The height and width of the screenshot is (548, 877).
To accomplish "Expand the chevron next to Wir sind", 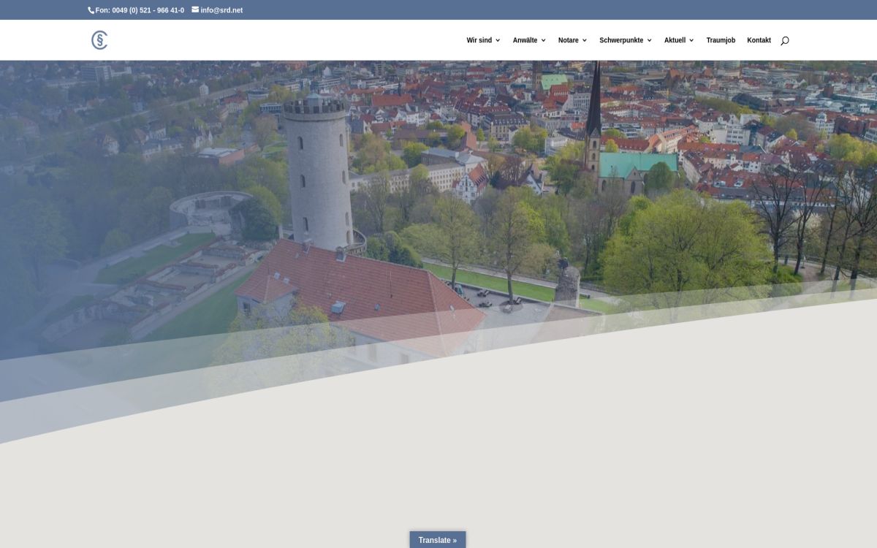I will (x=498, y=40).
